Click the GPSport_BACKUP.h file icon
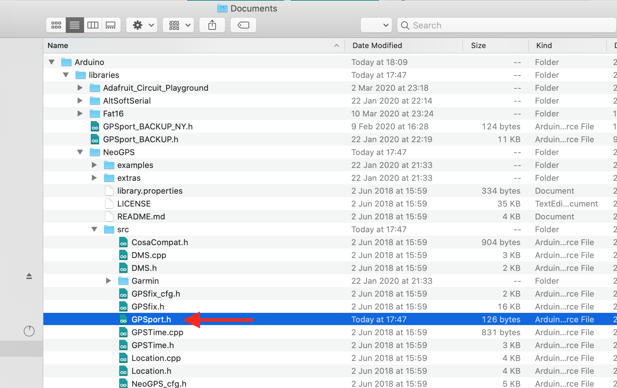The width and height of the screenshot is (617, 388). [95, 139]
